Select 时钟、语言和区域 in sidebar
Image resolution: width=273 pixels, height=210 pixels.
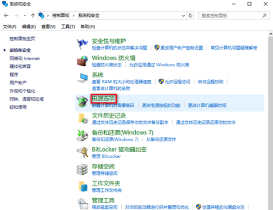(27, 99)
